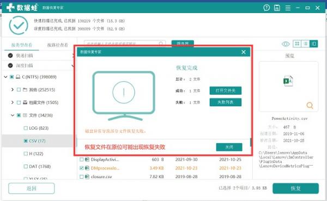Switch to list view icon
Viewport: 327px width, 201px height.
click(x=306, y=44)
